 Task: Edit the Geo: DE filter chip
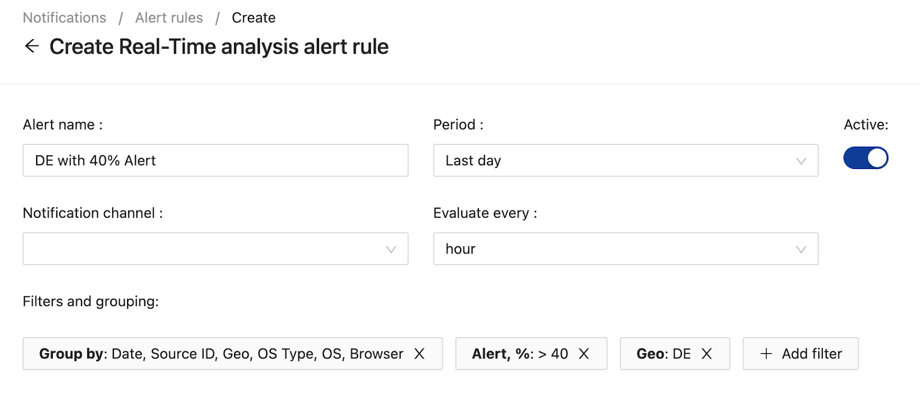tap(664, 354)
